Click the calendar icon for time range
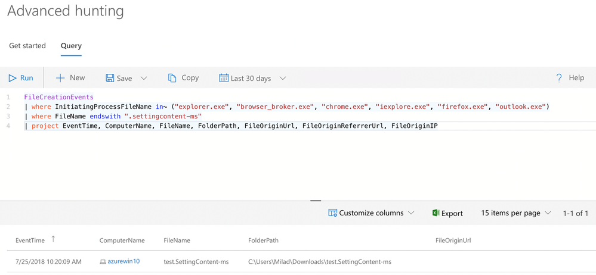 pos(224,78)
